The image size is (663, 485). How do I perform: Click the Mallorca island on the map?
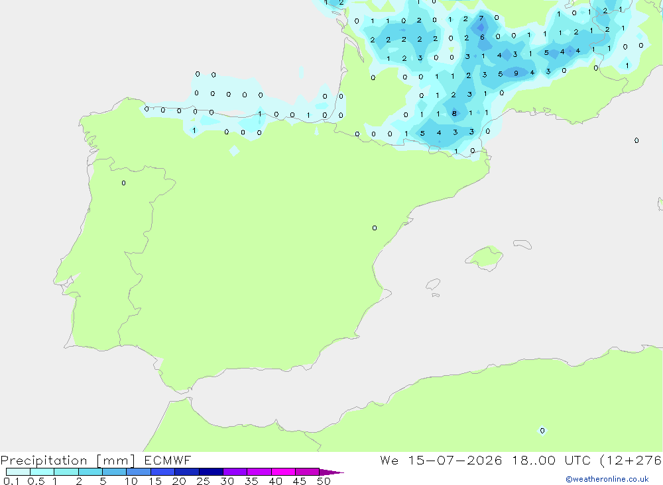[485, 257]
